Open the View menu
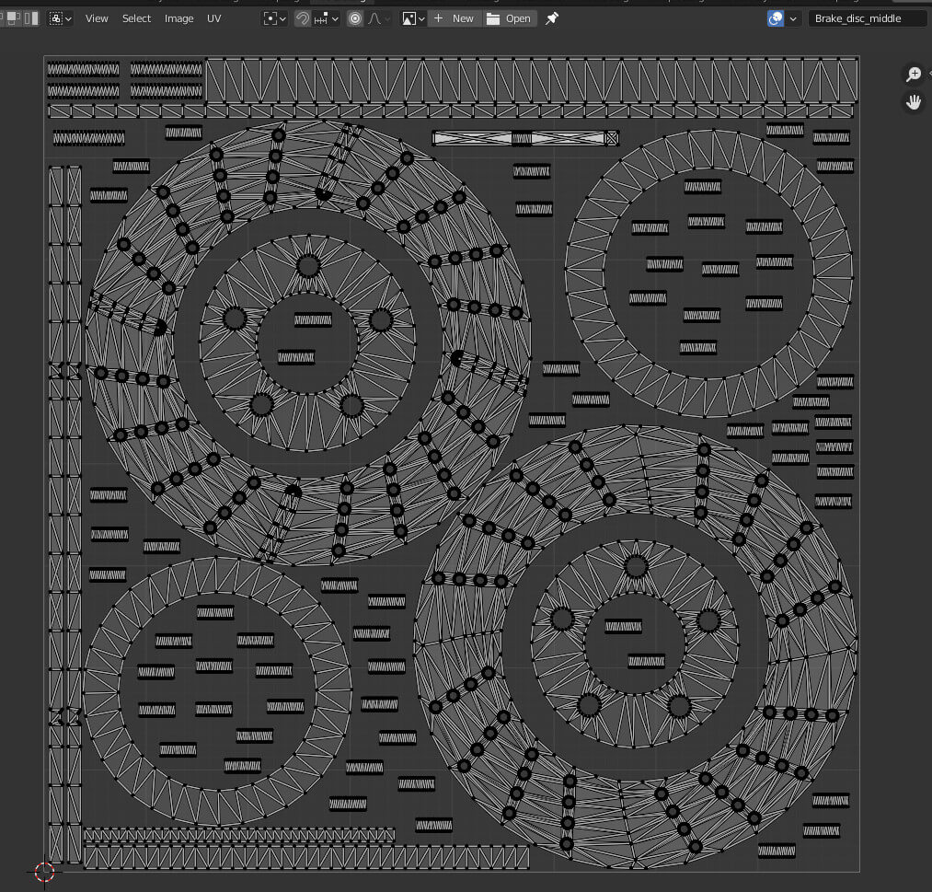The width and height of the screenshot is (932, 892). pyautogui.click(x=97, y=18)
